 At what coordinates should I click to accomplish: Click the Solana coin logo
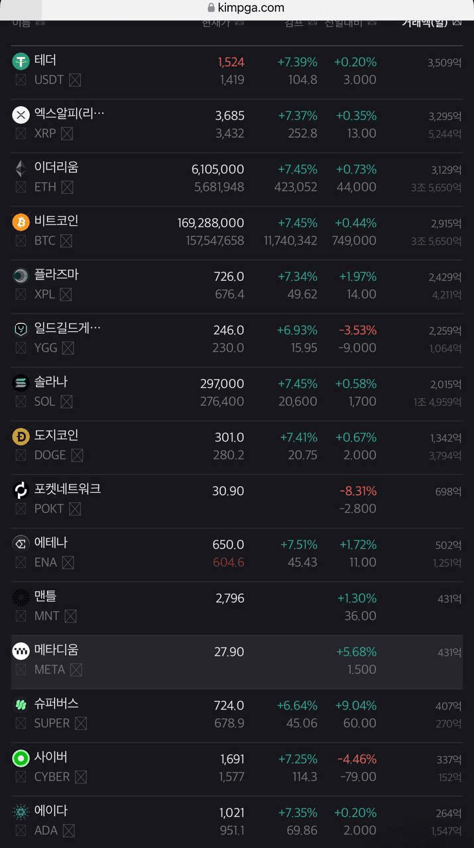tap(21, 383)
